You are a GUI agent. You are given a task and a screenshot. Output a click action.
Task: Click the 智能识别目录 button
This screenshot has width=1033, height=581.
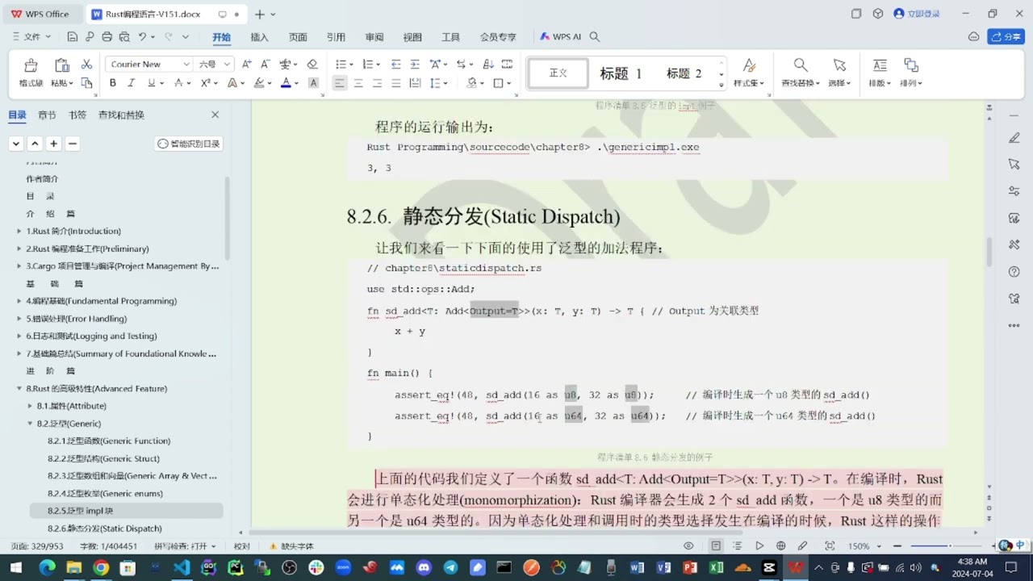point(188,144)
